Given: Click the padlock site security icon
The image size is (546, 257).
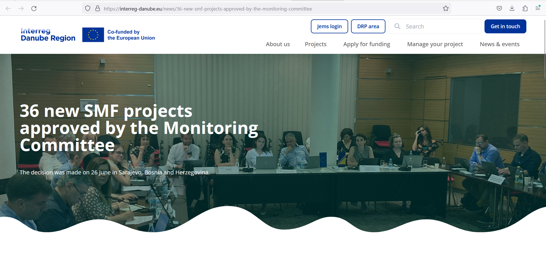Looking at the screenshot, I should pos(98,9).
